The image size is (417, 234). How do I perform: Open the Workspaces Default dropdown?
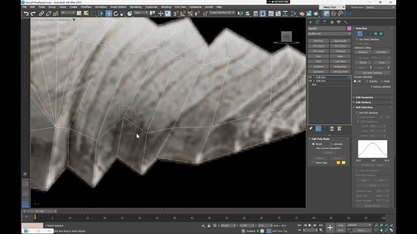pyautogui.click(x=380, y=7)
